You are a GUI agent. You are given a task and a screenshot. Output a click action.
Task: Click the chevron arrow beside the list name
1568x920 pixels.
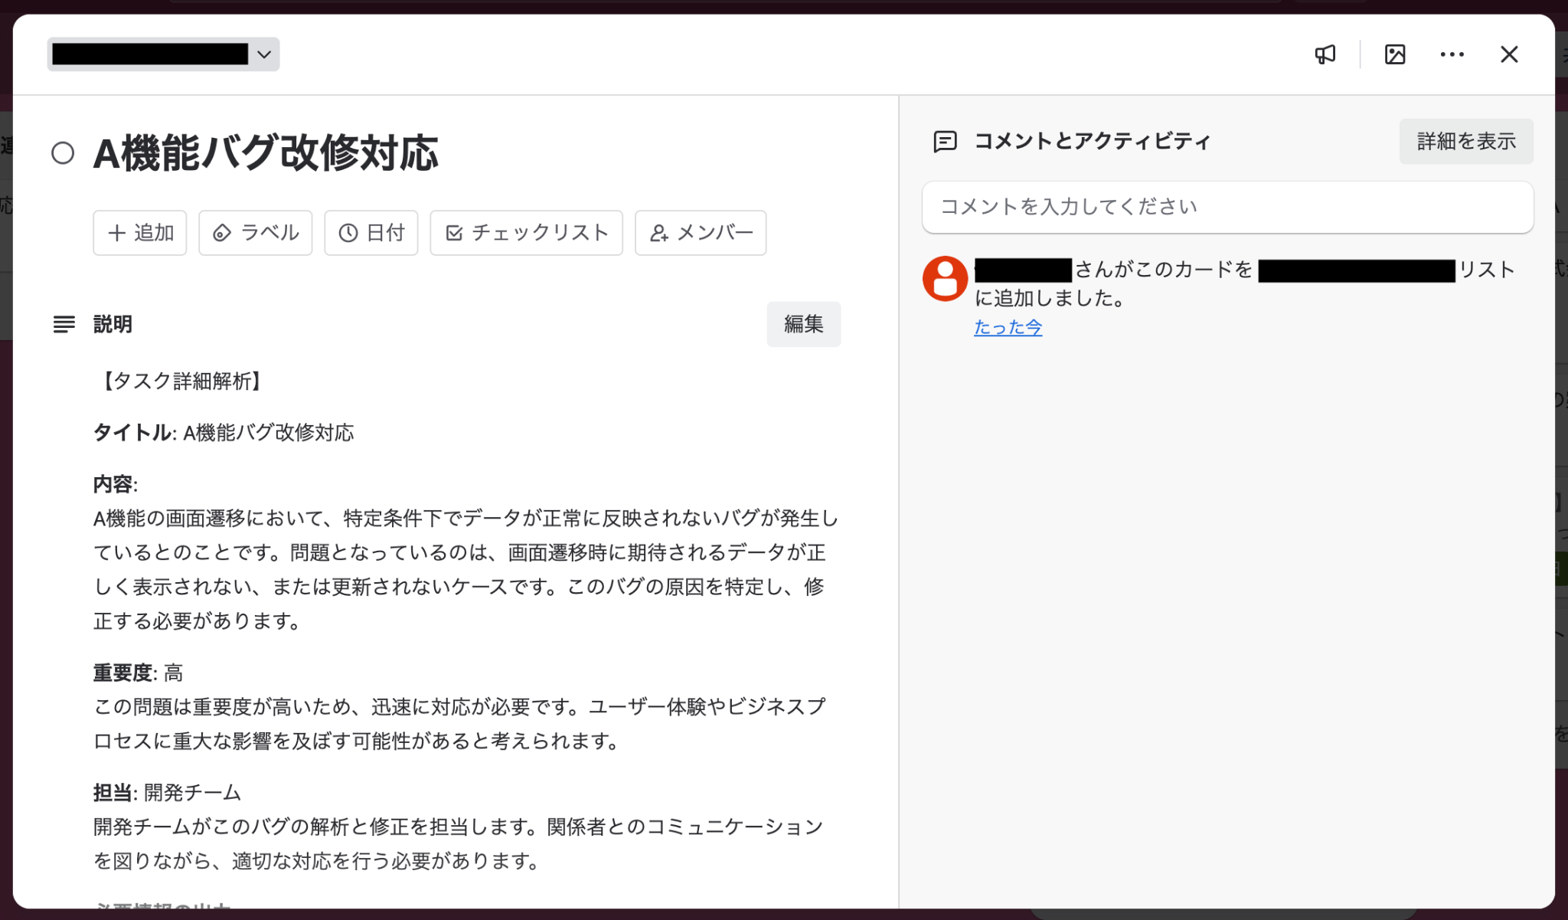tap(264, 54)
